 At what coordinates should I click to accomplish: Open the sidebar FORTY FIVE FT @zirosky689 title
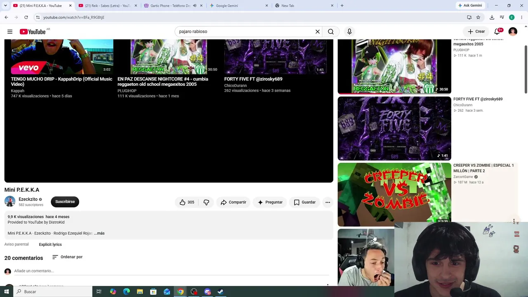coord(478,99)
